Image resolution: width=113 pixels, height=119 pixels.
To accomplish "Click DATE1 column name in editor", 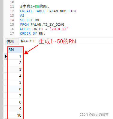I will coord(38,29).
